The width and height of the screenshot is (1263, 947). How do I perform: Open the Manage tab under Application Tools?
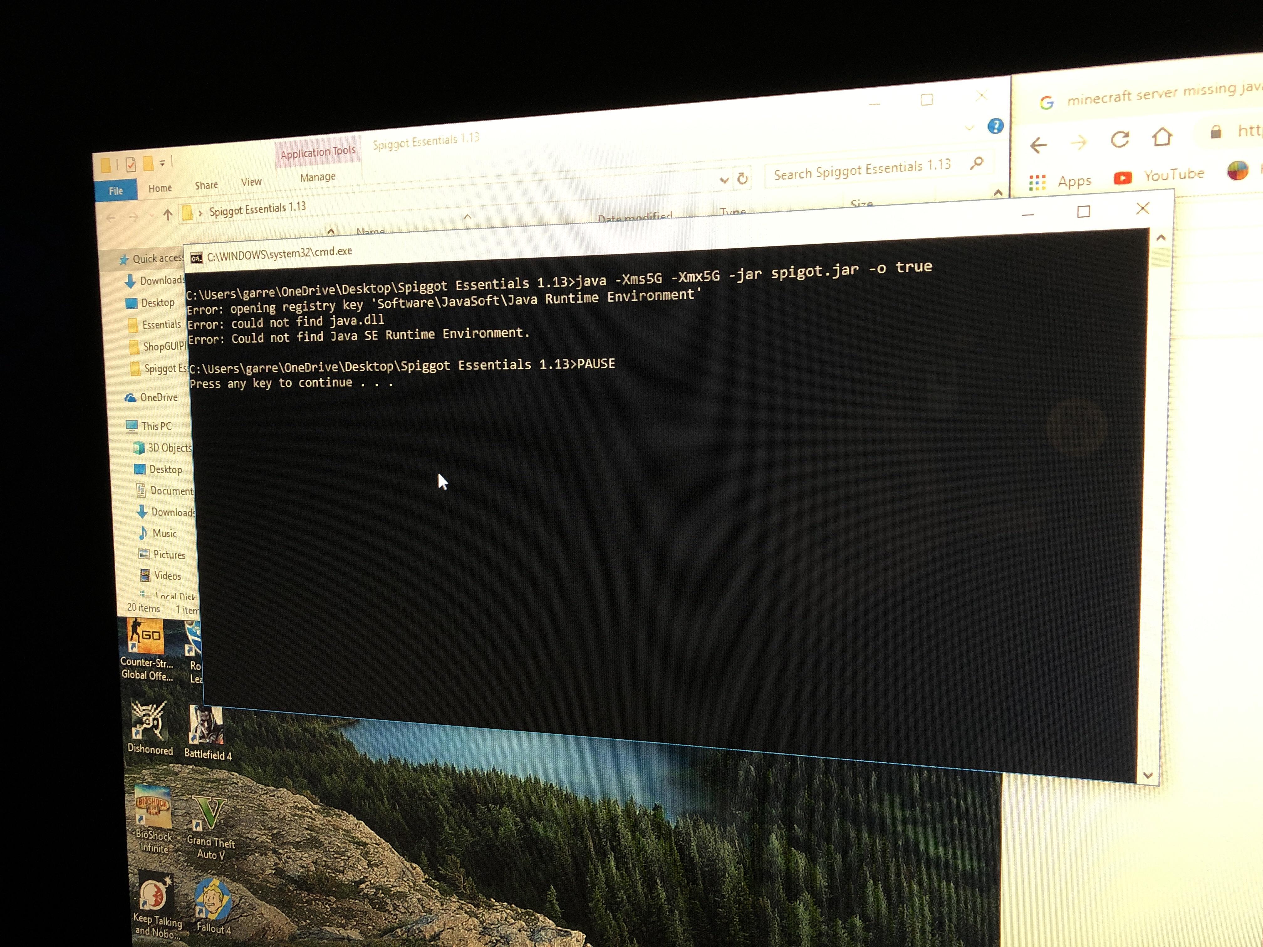point(317,177)
